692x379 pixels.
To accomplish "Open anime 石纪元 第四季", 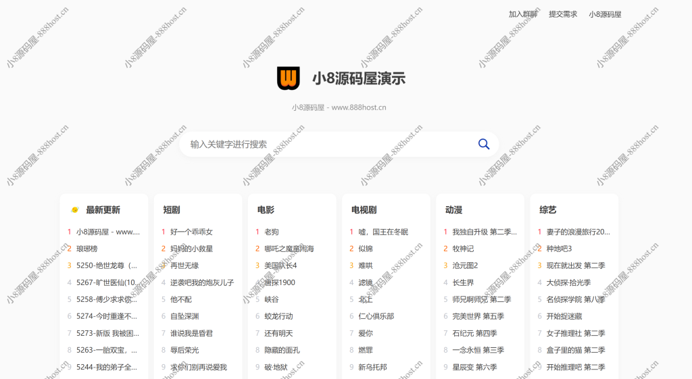I will pos(474,333).
